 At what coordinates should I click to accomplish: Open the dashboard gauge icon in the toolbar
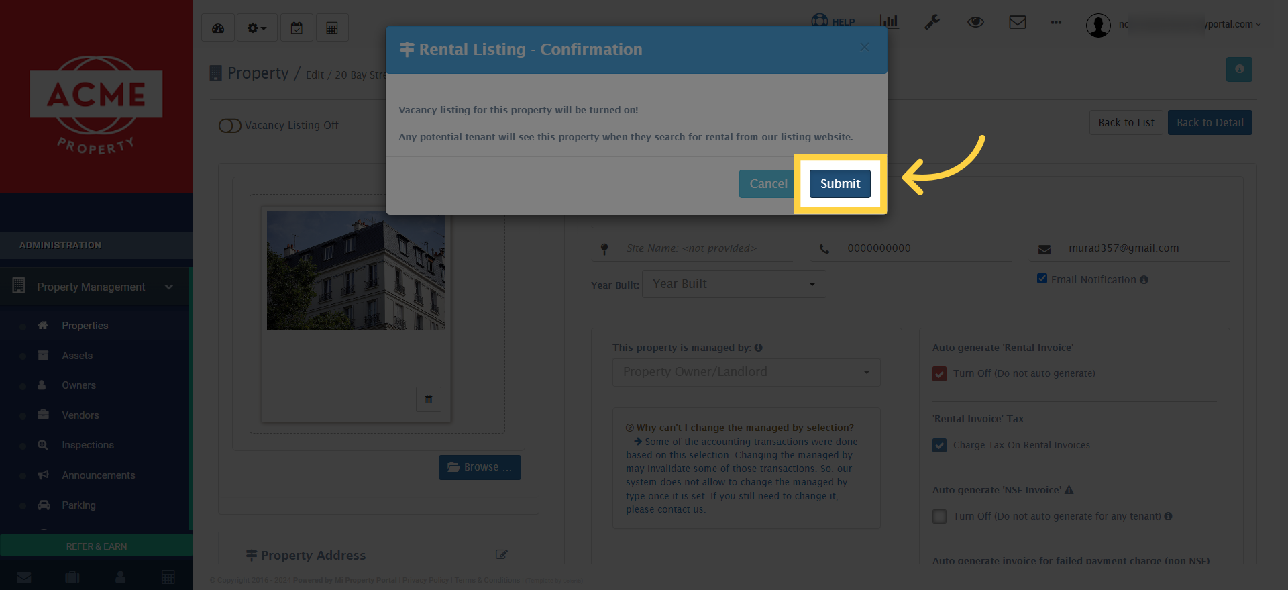(x=217, y=28)
